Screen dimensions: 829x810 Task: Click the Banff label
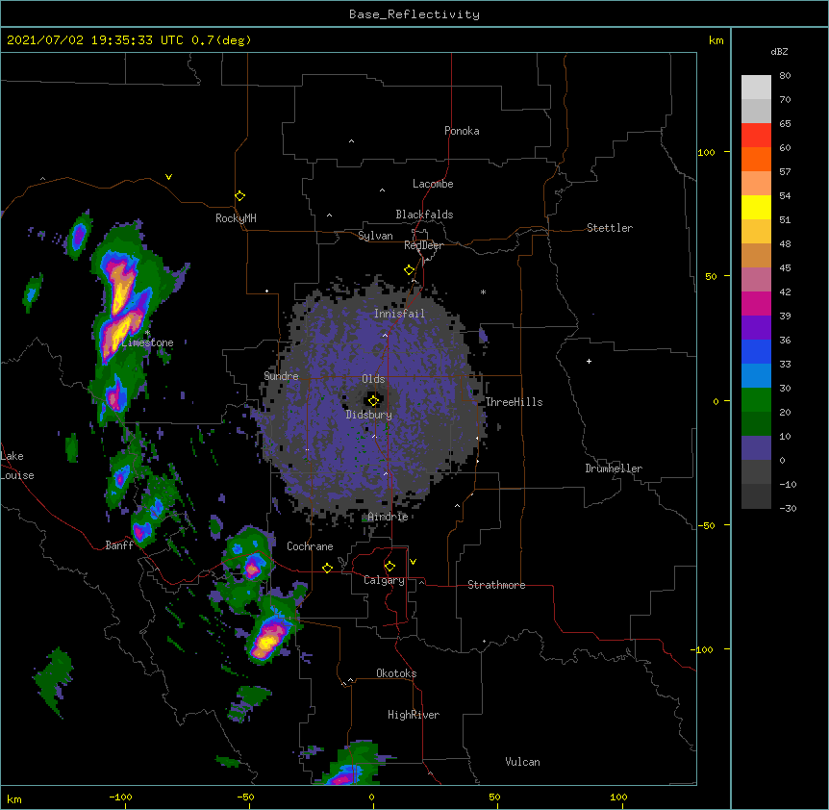pos(119,545)
